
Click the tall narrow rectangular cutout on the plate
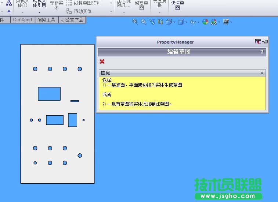click(x=72, y=120)
